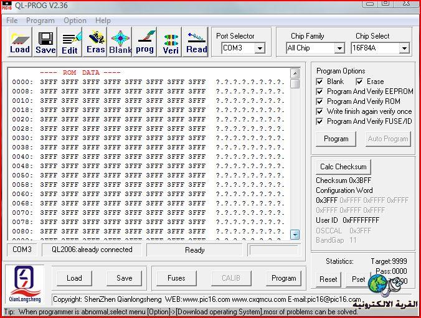Click the Ready status field
421x318 pixels.
194,250
